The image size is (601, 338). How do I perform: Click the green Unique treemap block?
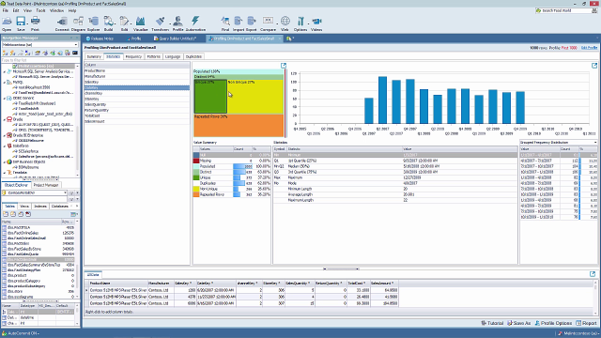(210, 97)
